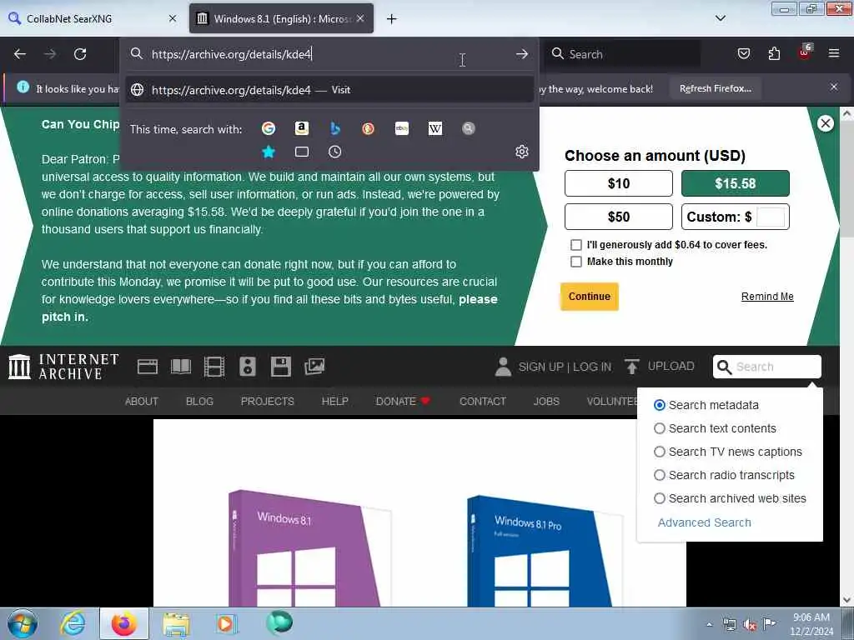Open Internet Archive images icon

[x=314, y=367]
